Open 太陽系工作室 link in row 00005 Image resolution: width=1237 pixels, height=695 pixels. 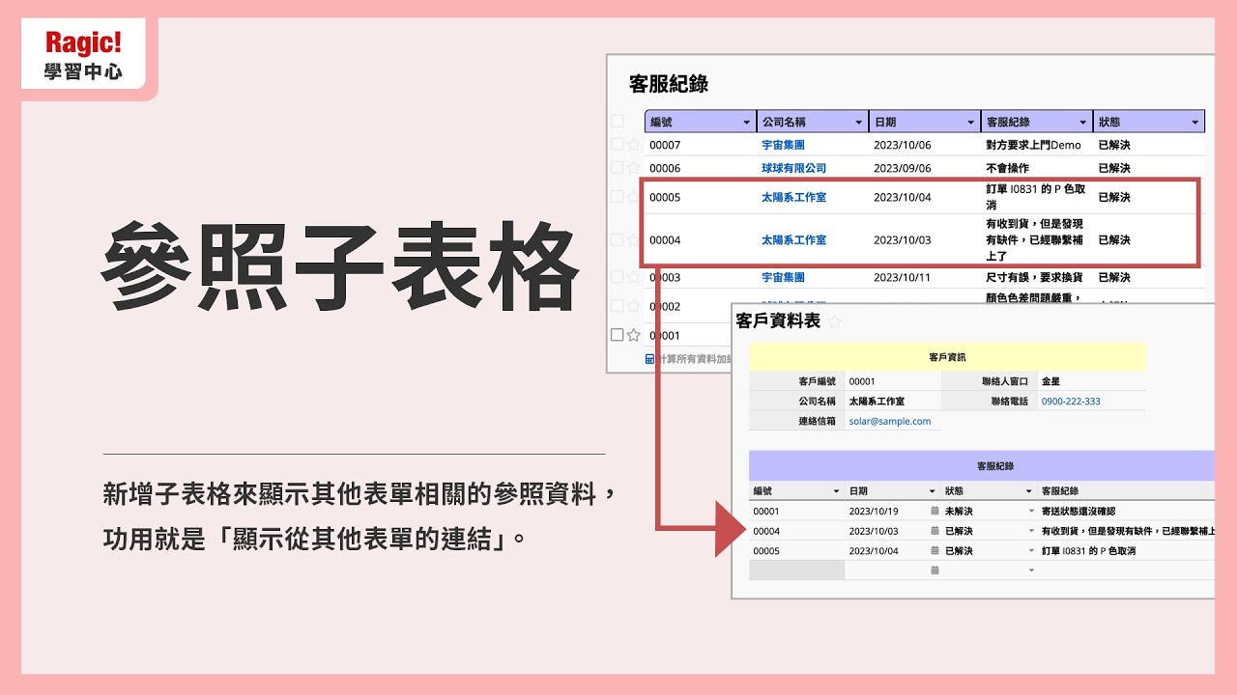pyautogui.click(x=794, y=197)
